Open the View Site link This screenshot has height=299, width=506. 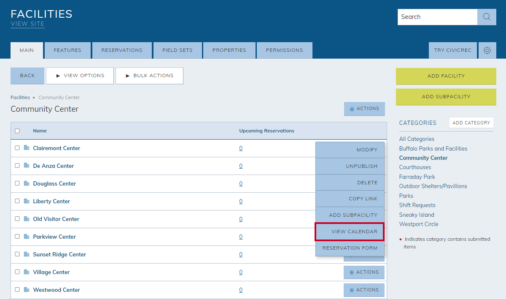pos(27,24)
